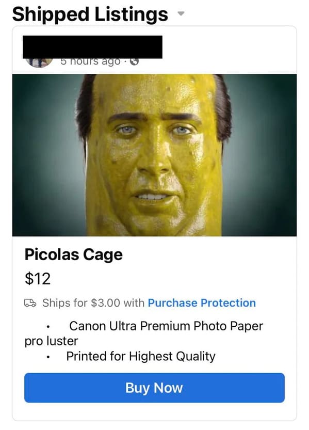Click the "pro luster" description text
309x430 pixels.
point(51,341)
